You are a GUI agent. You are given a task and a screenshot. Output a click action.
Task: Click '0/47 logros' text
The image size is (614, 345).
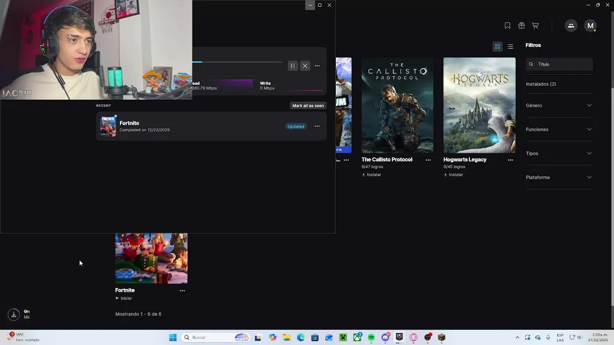(372, 167)
